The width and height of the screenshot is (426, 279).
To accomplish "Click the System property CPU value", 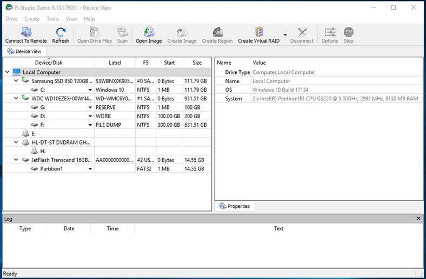I will (335, 99).
